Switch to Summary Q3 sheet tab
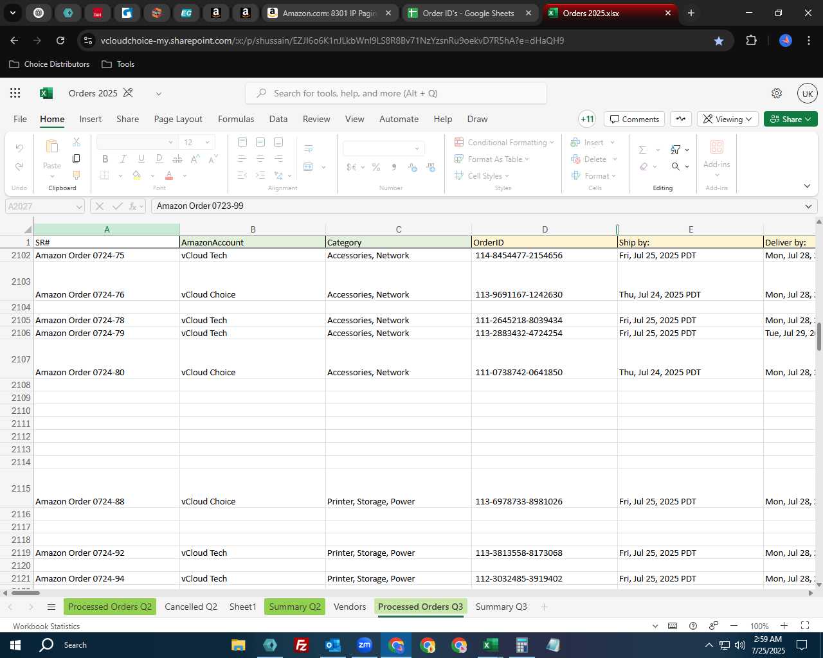 [501, 607]
